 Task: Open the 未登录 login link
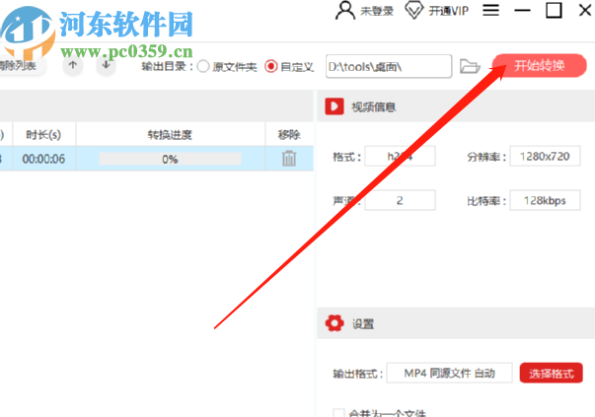(377, 11)
